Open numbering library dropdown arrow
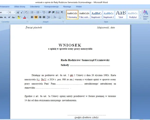 pyautogui.click(x=40, y=12)
